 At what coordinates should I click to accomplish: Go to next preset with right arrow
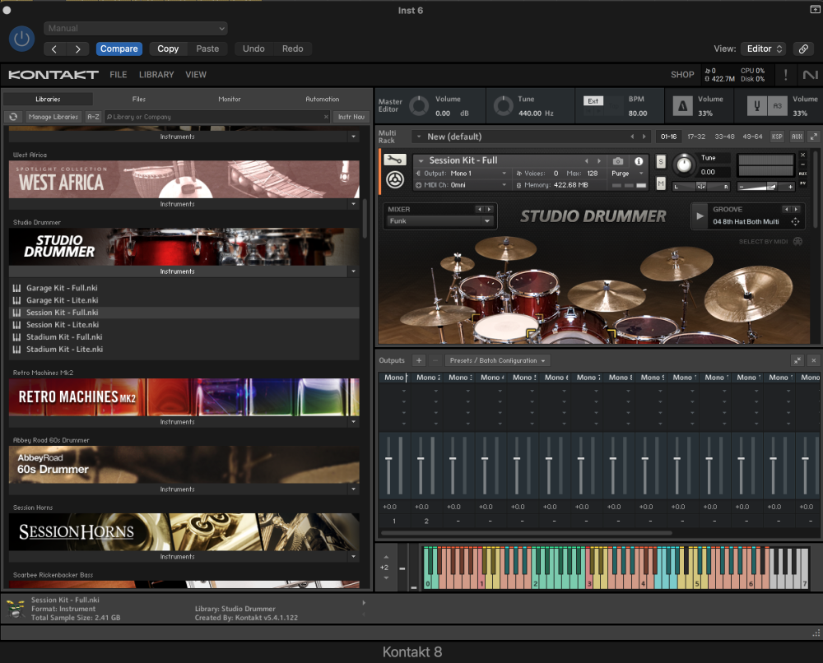(77, 49)
